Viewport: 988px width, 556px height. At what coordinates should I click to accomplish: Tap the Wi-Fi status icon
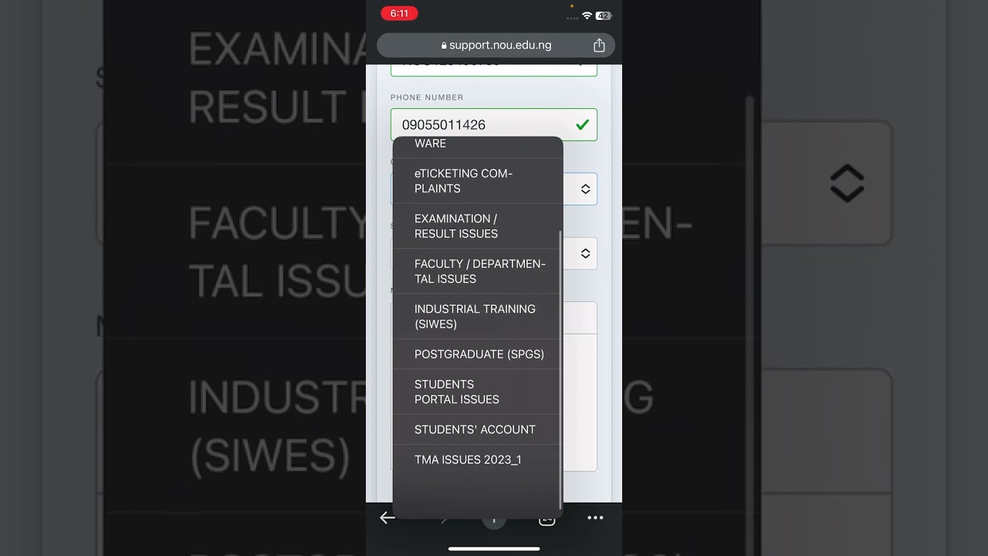(x=587, y=15)
